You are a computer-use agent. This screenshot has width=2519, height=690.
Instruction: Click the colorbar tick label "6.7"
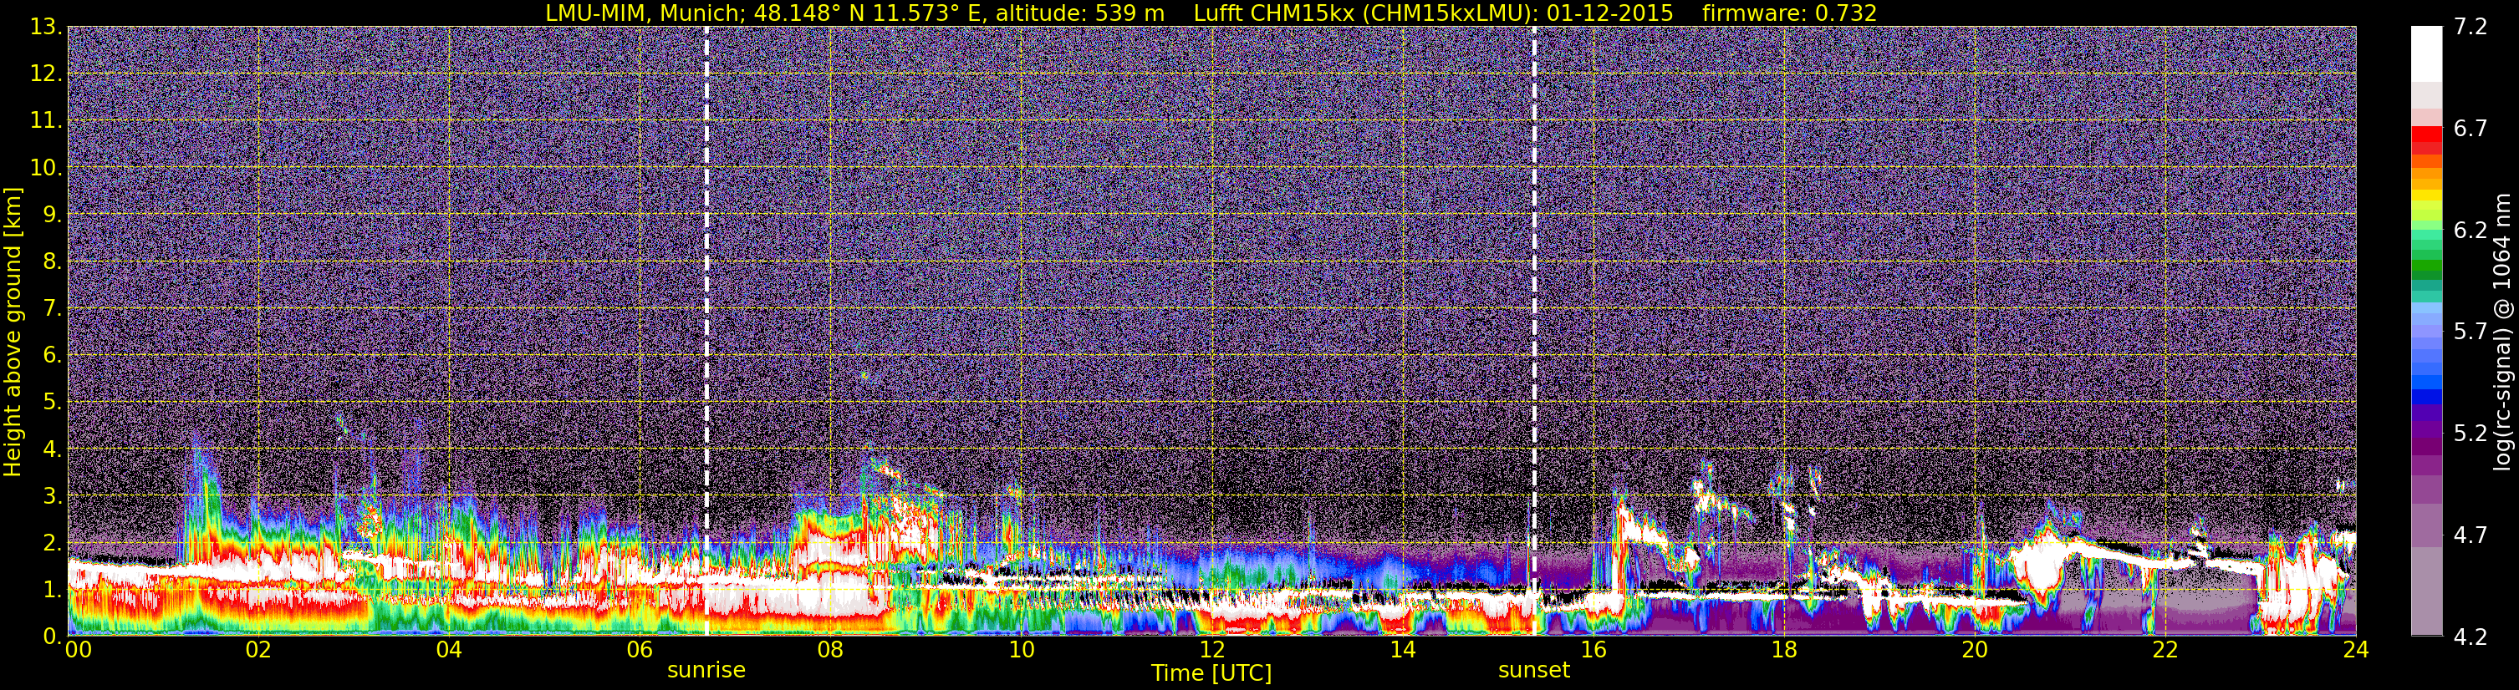tap(2471, 129)
